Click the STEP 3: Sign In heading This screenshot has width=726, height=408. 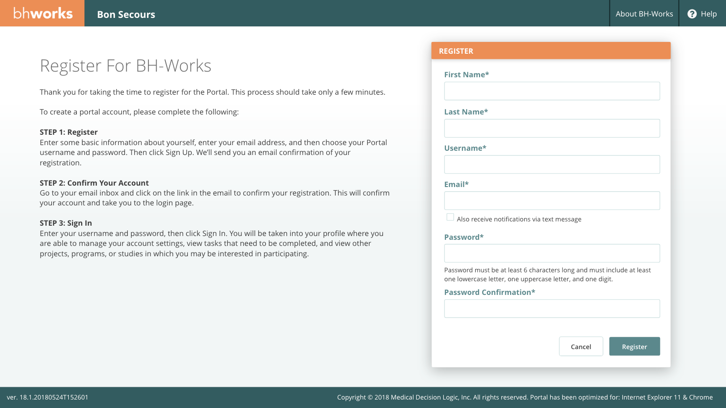click(x=66, y=223)
